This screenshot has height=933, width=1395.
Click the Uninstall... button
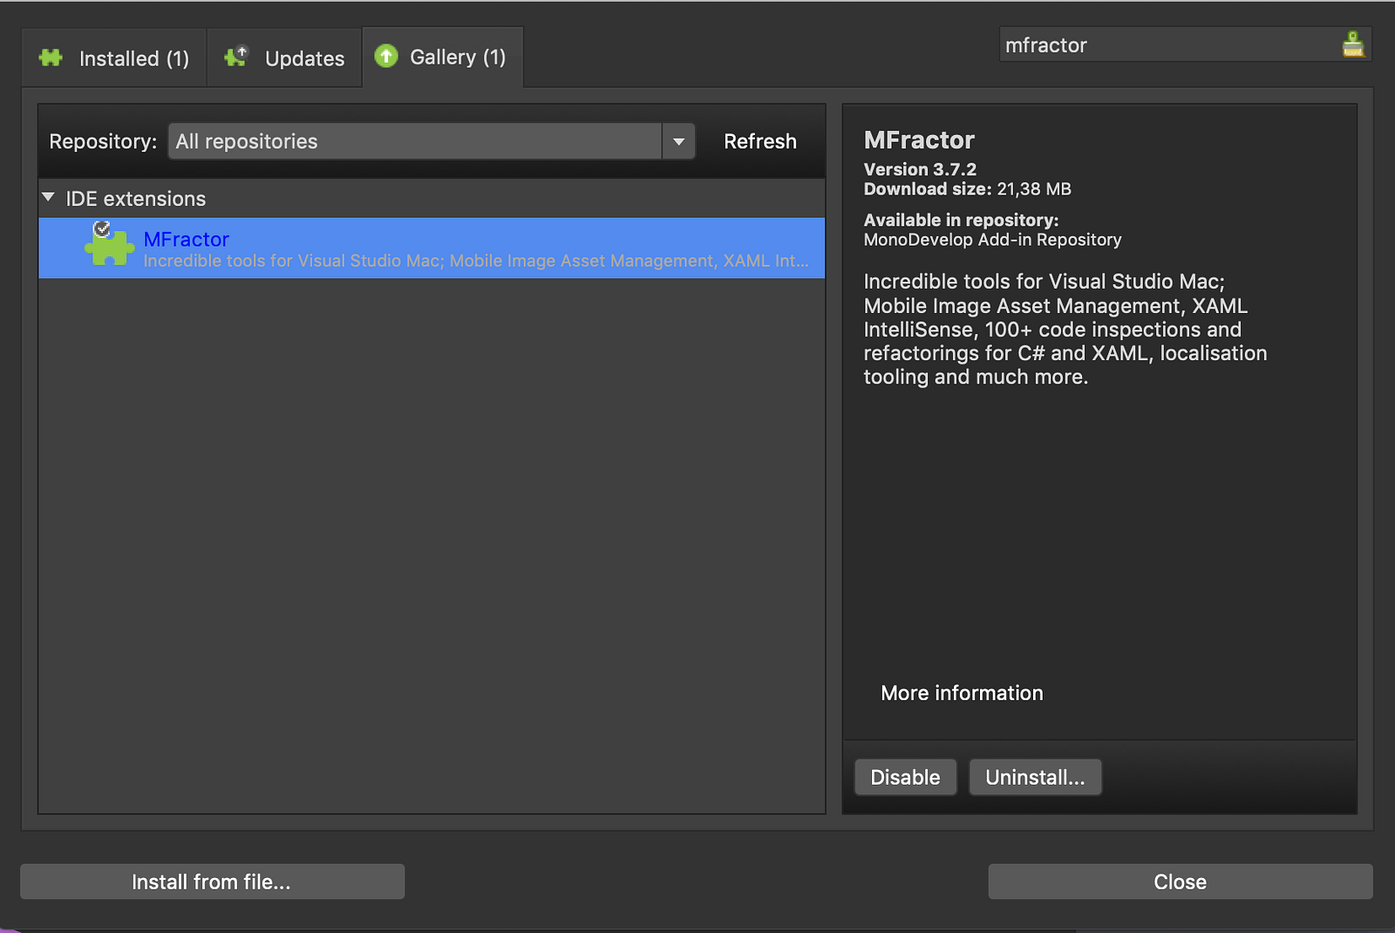1035,777
